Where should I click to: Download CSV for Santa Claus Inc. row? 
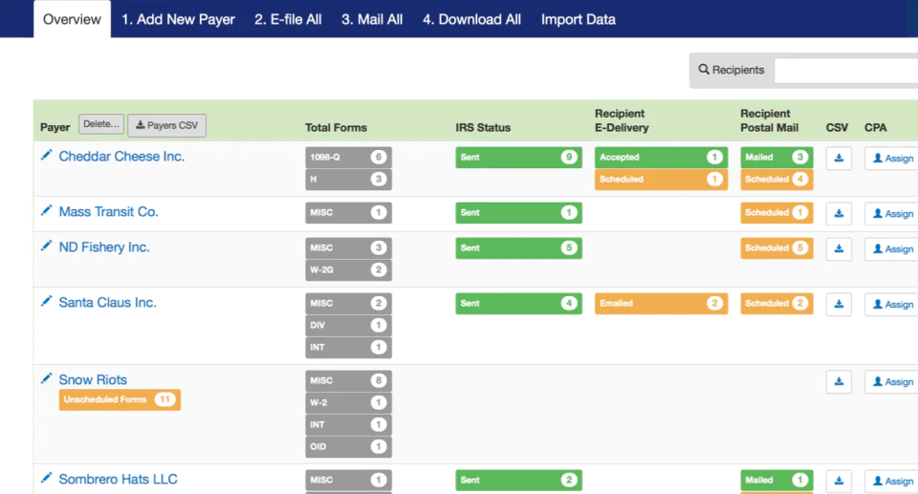tap(839, 305)
